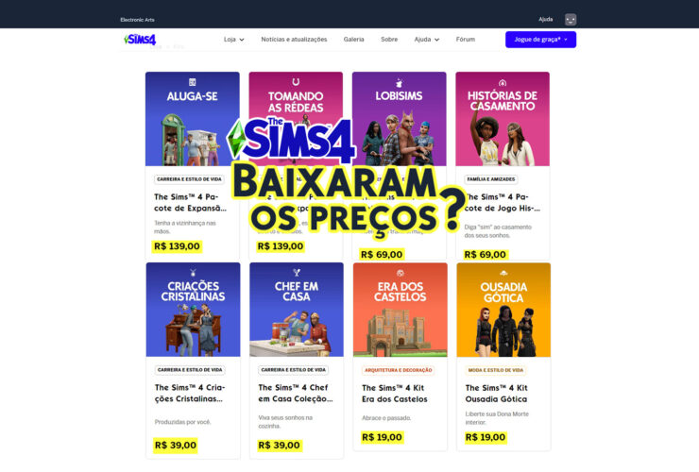Viewport: 699px width, 472px height.
Task: Click the Carreira e Estilo de Vida tag on Aluga-se
Action: coord(189,179)
